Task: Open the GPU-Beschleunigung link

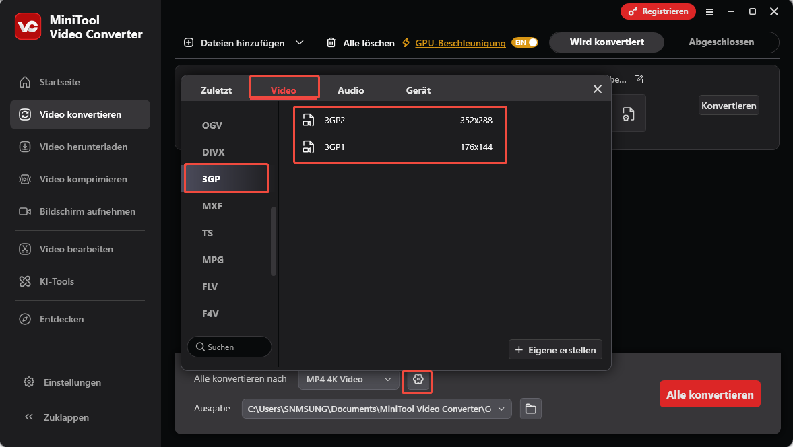Action: point(460,44)
